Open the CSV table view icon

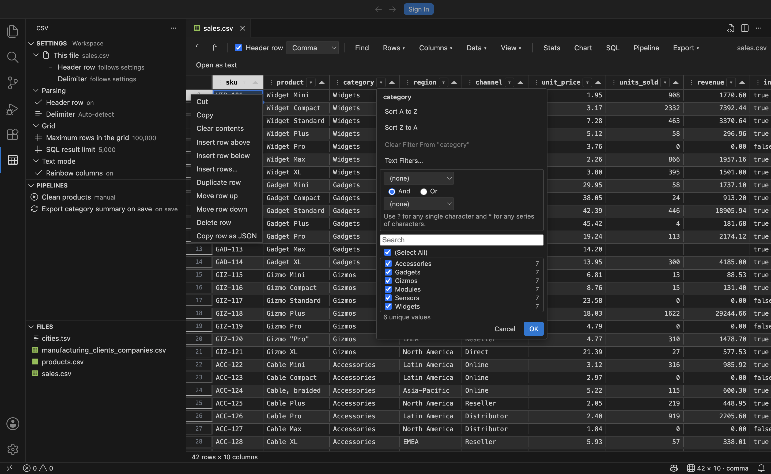point(13,160)
